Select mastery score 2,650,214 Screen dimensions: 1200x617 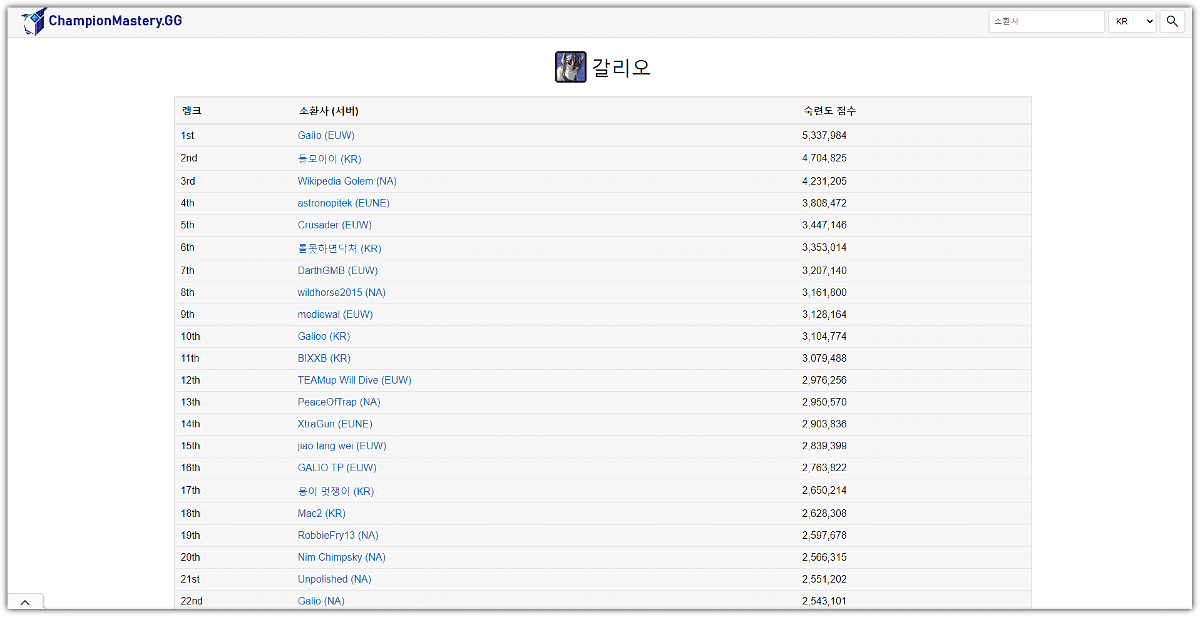click(824, 490)
